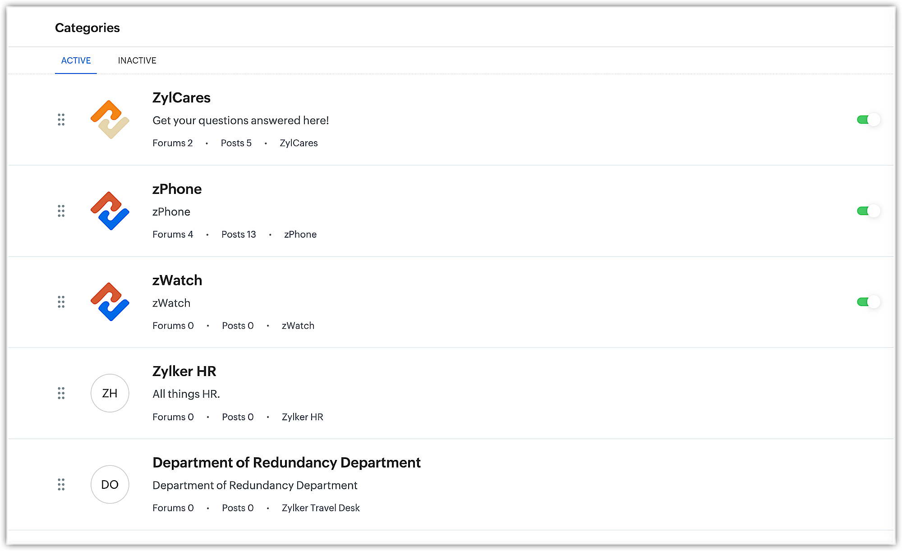The image size is (902, 551).
Task: Turn off the zPhone category switch
Action: pyautogui.click(x=868, y=211)
